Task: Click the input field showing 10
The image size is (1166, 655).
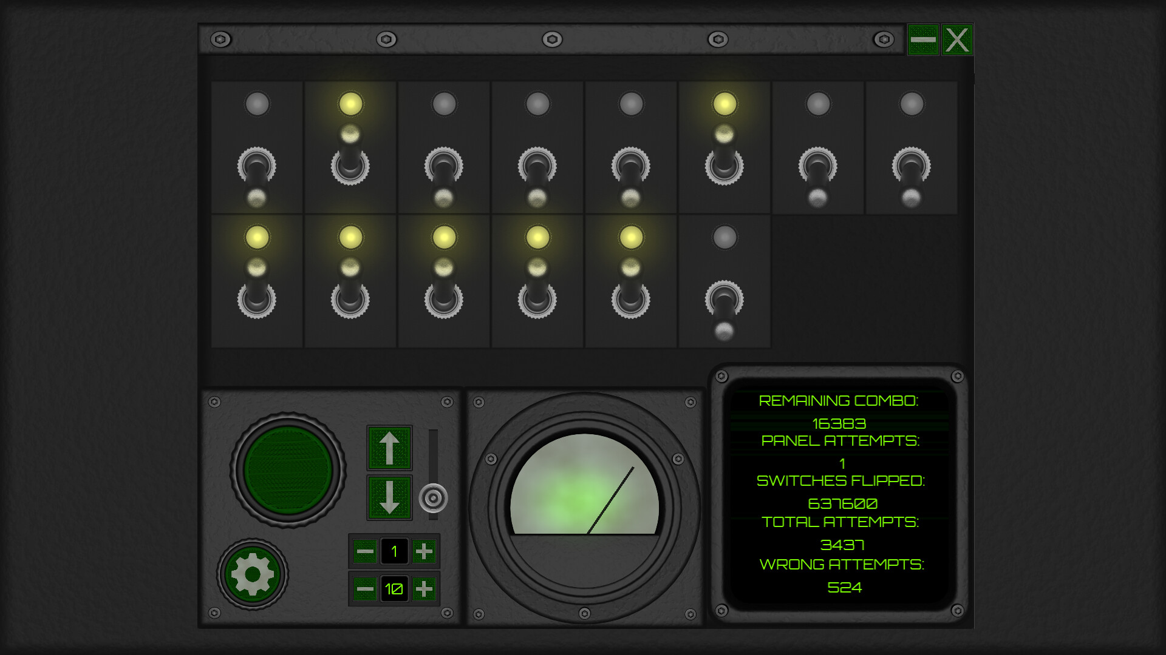Action: (394, 588)
